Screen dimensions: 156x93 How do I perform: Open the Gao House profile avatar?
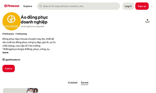[12, 21]
